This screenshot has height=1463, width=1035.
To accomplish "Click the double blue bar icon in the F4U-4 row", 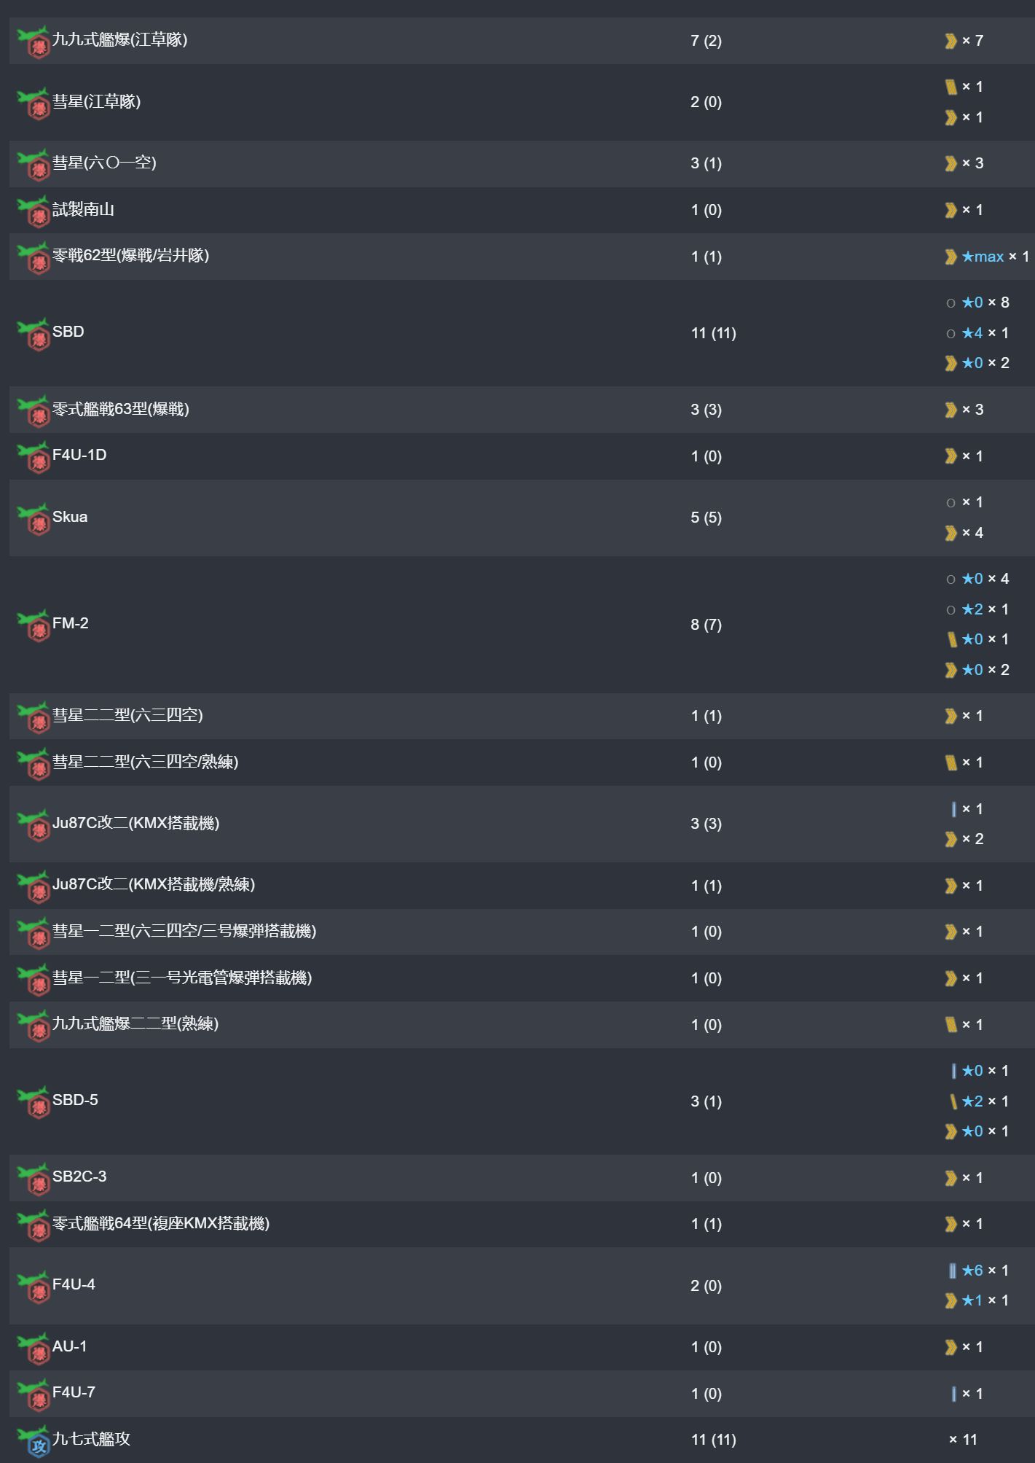I will [x=952, y=1271].
